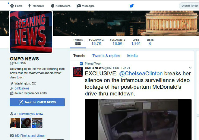
Task: Select the Tweets 896 stat tab
Action: [x=78, y=42]
